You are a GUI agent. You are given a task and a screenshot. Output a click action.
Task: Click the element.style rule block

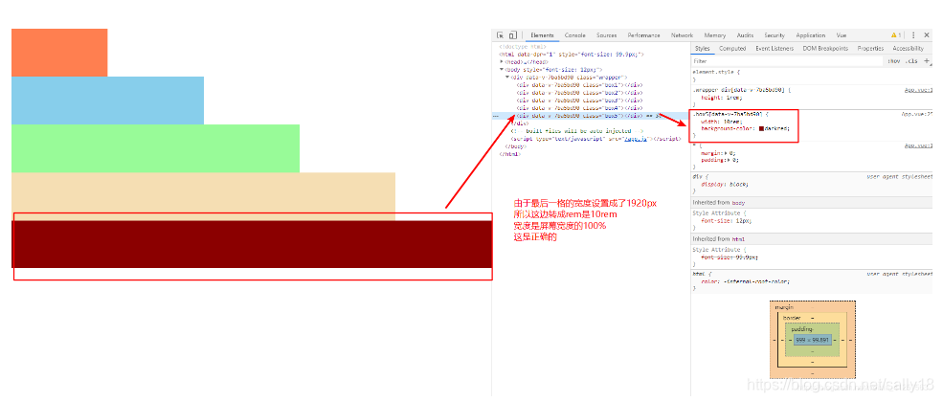pos(811,76)
